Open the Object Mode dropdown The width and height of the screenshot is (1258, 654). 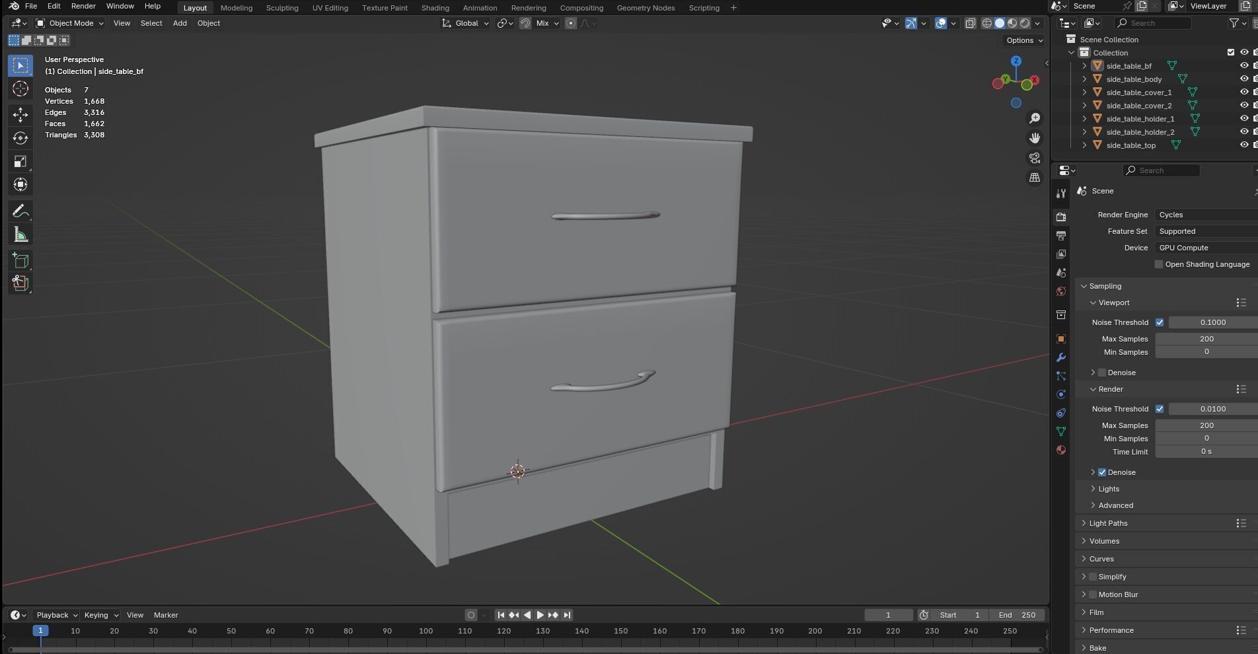[69, 23]
